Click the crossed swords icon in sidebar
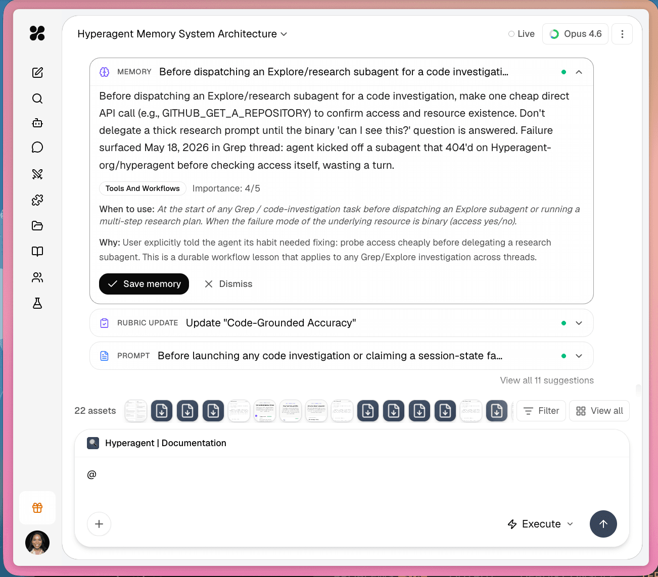658x577 pixels. (x=37, y=174)
